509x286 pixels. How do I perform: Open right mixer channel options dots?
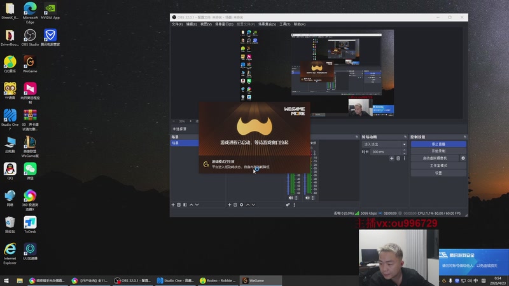(313, 198)
